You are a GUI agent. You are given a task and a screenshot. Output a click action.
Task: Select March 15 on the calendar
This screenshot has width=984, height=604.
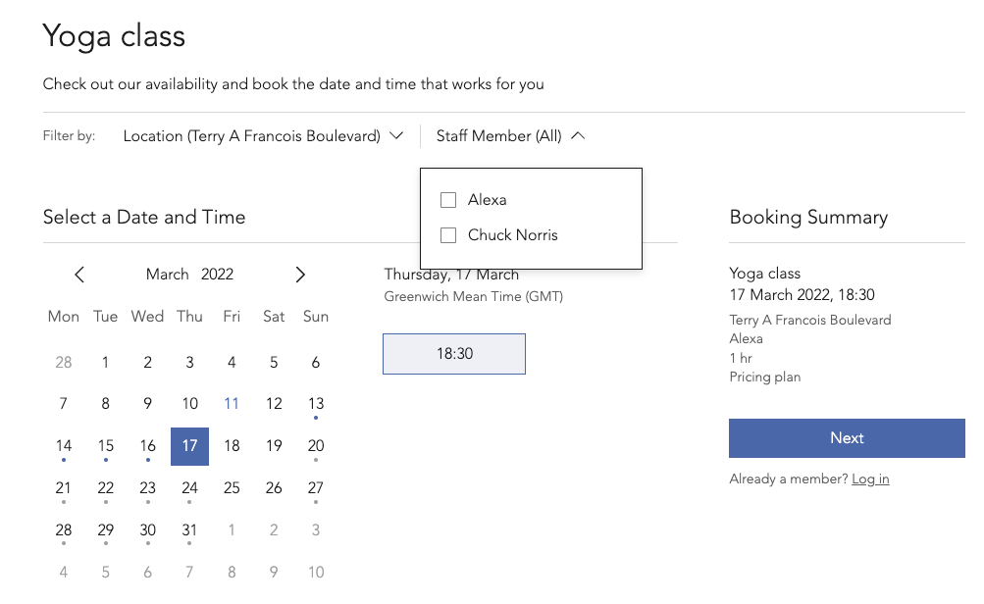coord(105,446)
